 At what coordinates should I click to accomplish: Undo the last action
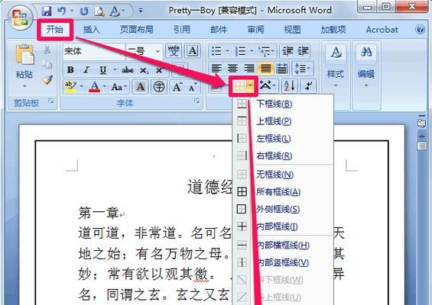pos(61,11)
